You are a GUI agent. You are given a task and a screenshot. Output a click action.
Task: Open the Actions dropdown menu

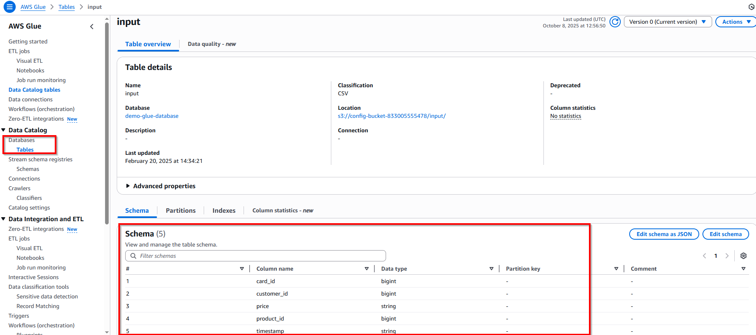735,22
